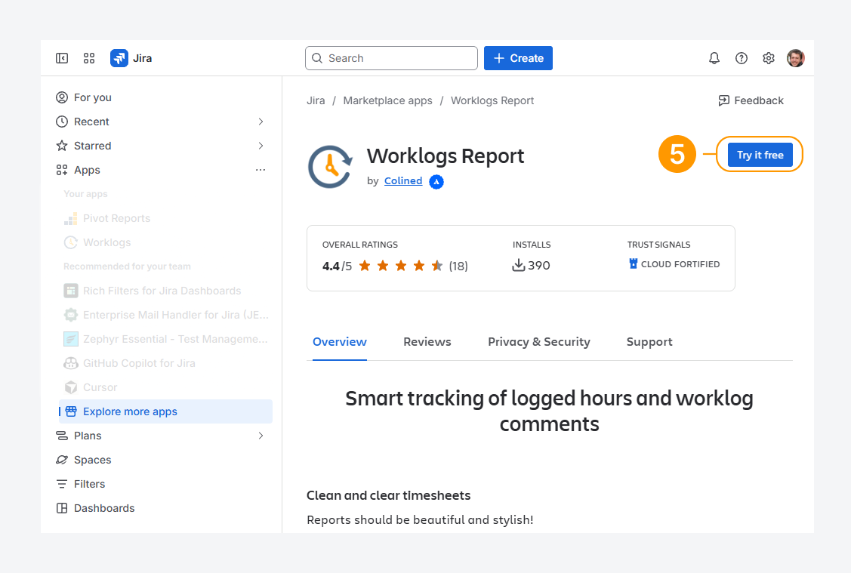Screen dimensions: 851x573
Task: Click the Atlassian partner badge beside Colined
Action: click(x=436, y=182)
